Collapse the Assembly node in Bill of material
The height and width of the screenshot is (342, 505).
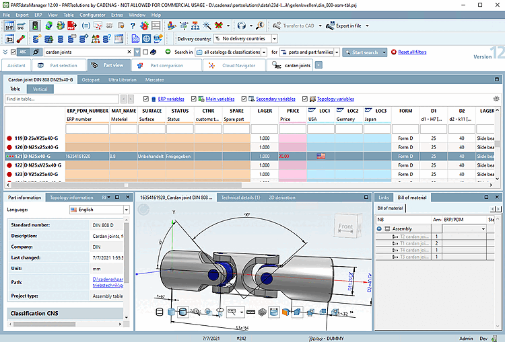380,229
